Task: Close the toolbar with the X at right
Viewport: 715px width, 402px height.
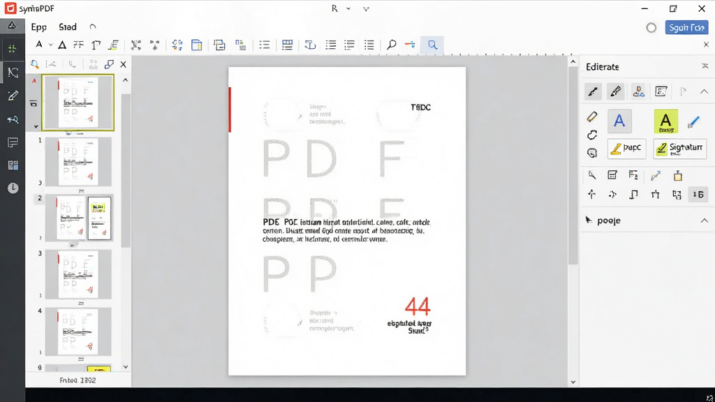Action: (x=706, y=45)
